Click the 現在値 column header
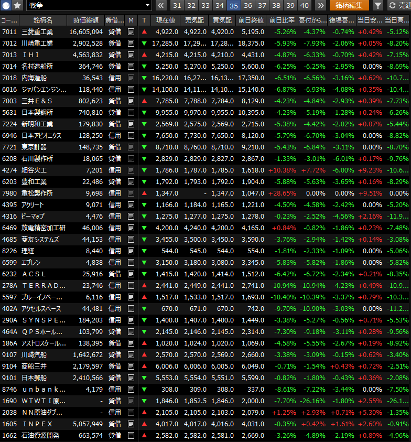This screenshot has height=442, width=411. click(x=166, y=20)
